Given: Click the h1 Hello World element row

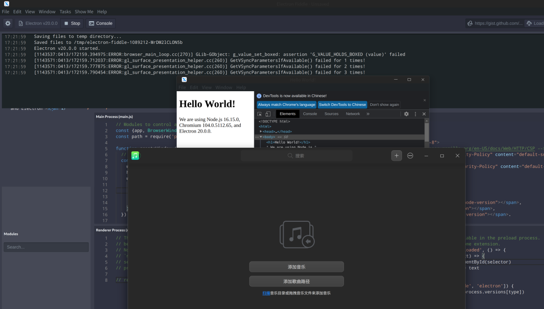Looking at the screenshot, I should point(288,142).
